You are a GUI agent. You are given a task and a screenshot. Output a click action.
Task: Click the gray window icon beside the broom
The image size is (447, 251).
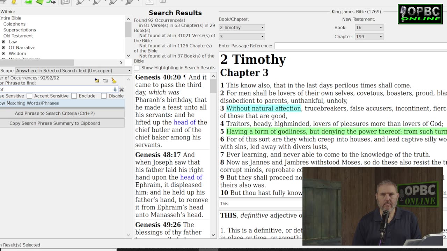105,81
